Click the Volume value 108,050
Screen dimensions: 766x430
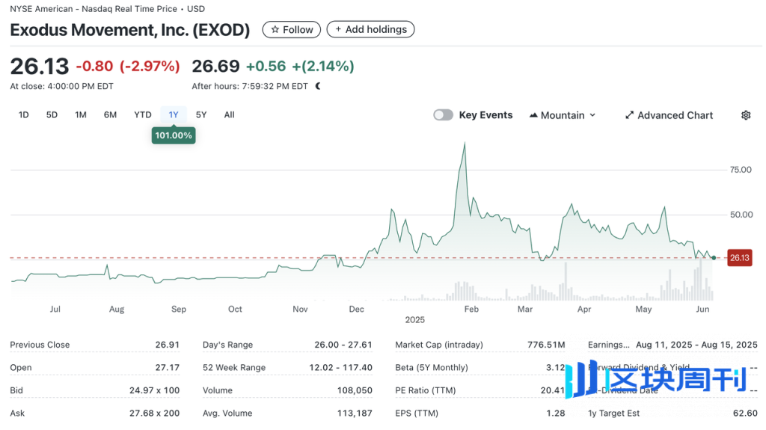coord(355,390)
